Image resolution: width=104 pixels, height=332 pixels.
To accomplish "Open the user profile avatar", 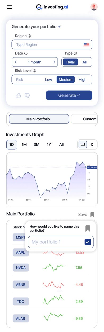I will (x=94, y=7).
